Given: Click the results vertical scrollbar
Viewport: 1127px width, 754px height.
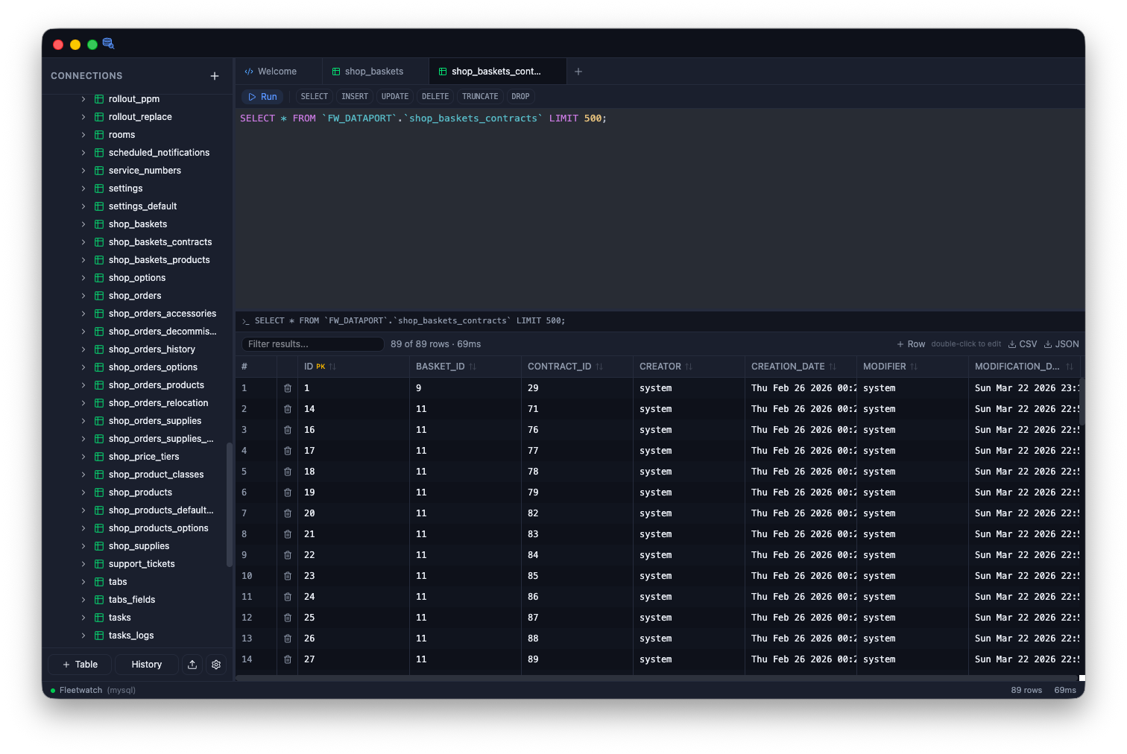Looking at the screenshot, I should (1082, 402).
